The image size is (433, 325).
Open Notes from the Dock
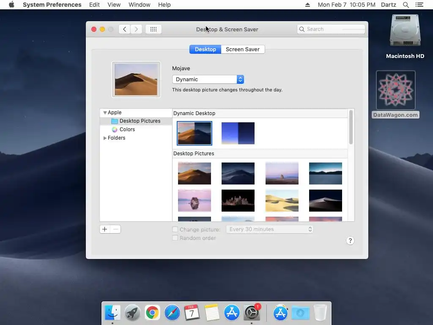click(x=212, y=313)
